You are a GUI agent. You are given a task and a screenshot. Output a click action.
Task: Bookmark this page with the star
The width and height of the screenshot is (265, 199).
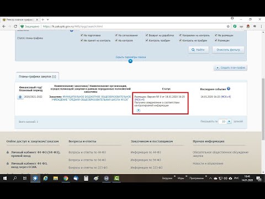(x=228, y=27)
